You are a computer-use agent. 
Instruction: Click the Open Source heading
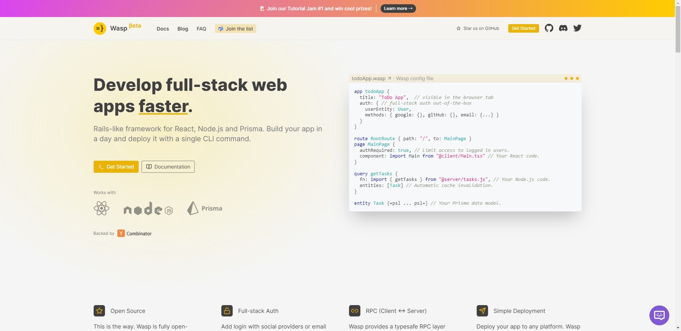(128, 311)
